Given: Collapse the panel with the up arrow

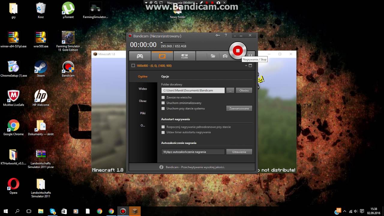Looking at the screenshot, I should 246,66.
